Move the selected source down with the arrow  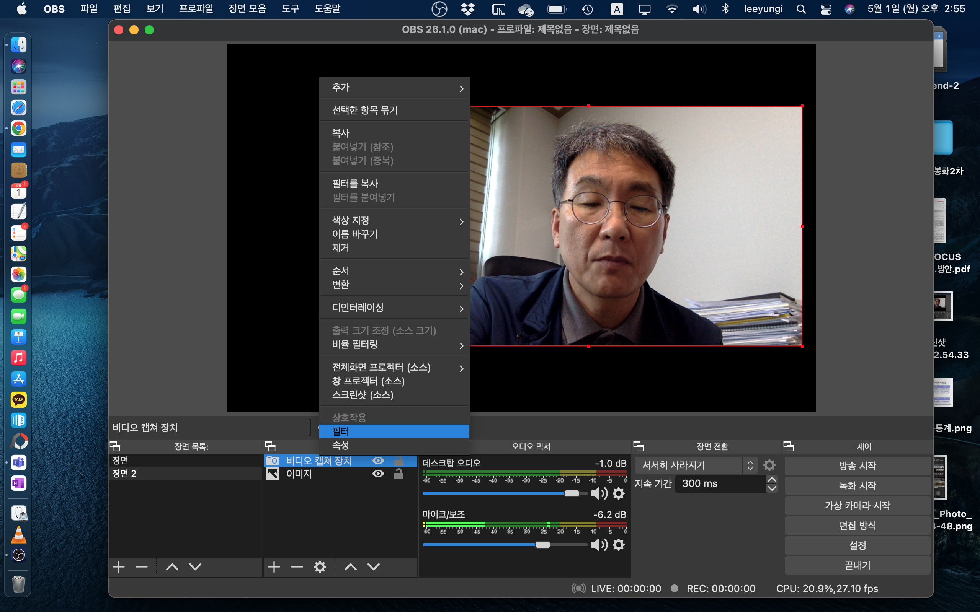(373, 567)
